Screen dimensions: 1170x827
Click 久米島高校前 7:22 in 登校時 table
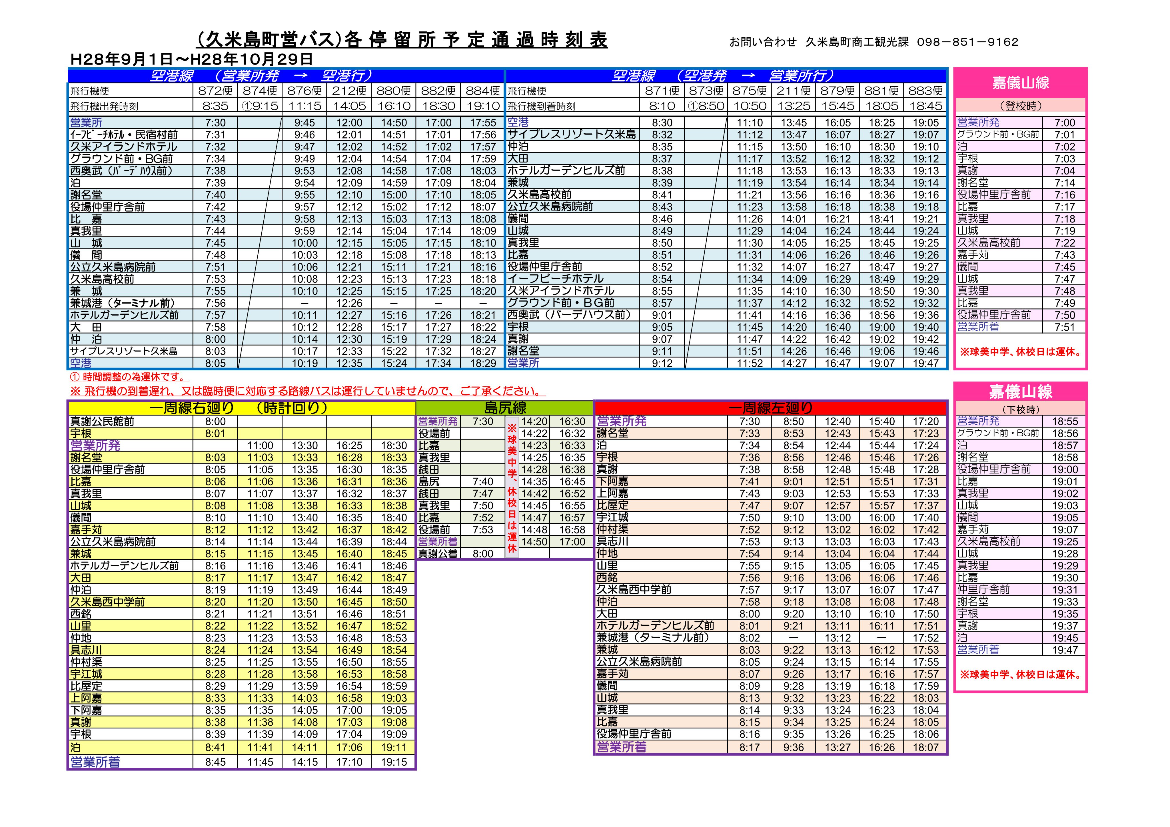[1020, 243]
